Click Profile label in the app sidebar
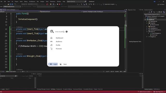This screenshot has width=166, height=93. [58, 45]
